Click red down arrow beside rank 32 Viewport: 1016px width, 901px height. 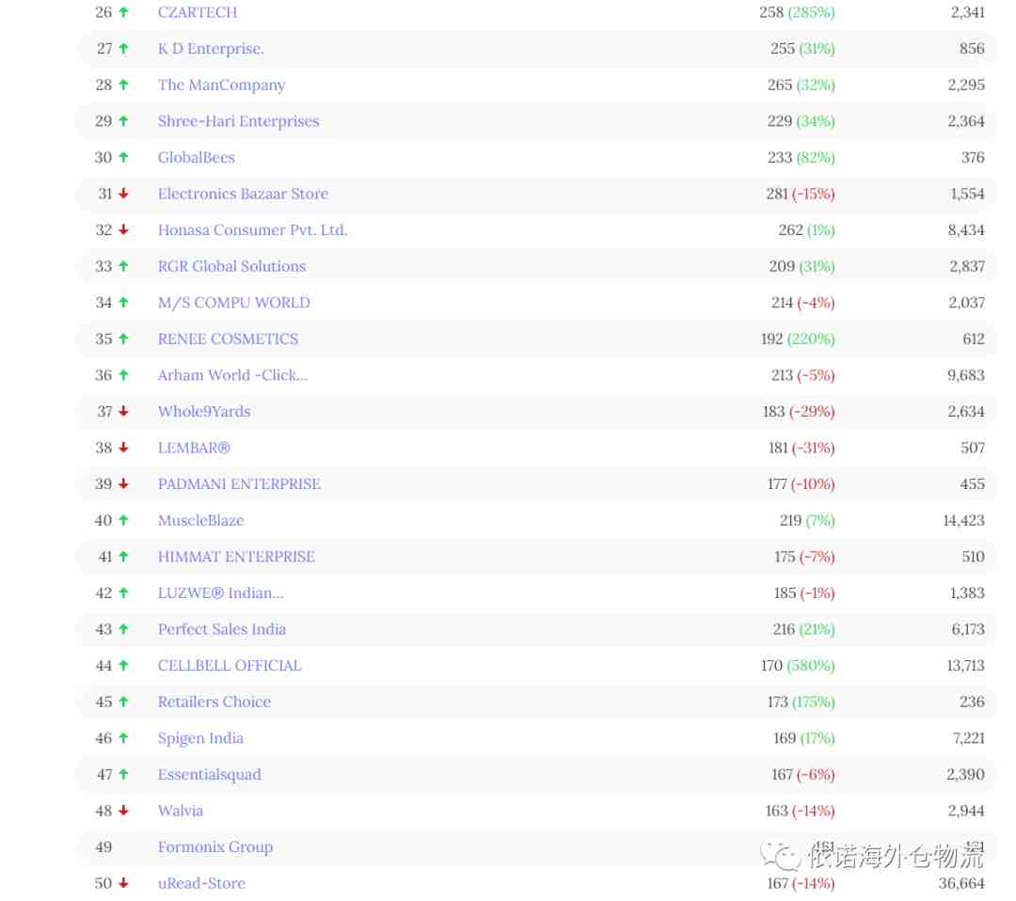pos(123,229)
